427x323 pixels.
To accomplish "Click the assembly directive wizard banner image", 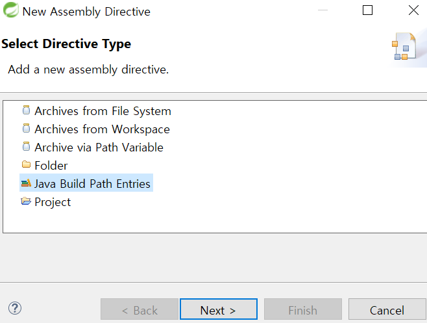I will 404,46.
